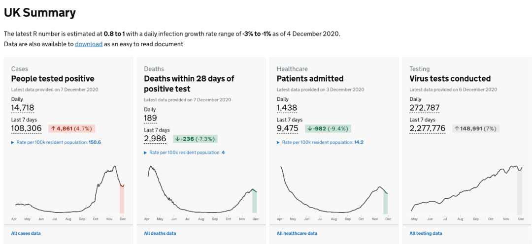
Task: Click the download link in summary text
Action: pos(89,44)
